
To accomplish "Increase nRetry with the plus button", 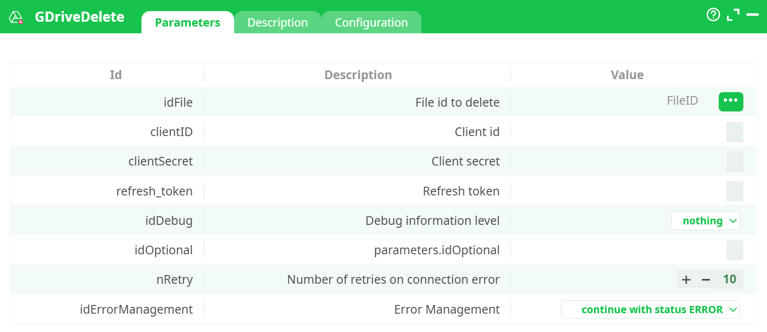I will (686, 279).
